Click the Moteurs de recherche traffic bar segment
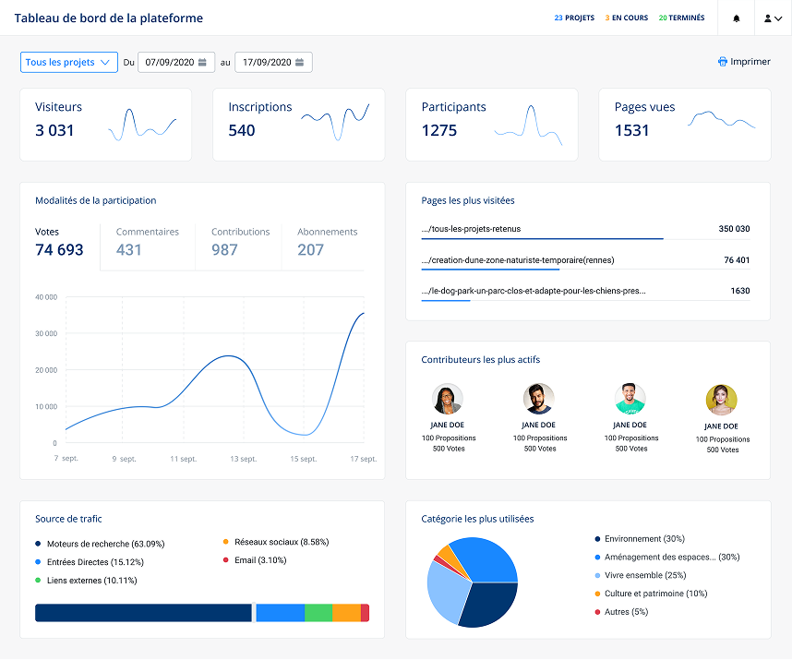The height and width of the screenshot is (660, 792). [143, 612]
